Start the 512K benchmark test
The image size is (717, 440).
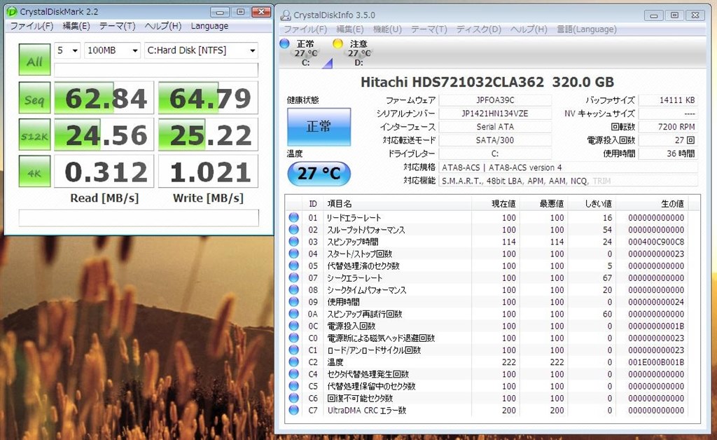[33, 135]
